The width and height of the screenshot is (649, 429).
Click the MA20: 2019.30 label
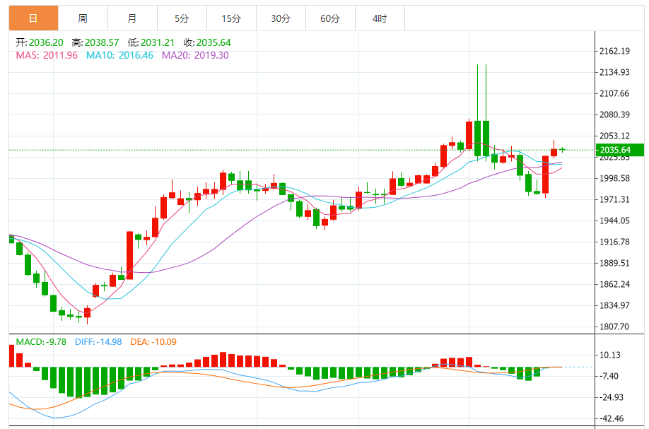click(195, 55)
